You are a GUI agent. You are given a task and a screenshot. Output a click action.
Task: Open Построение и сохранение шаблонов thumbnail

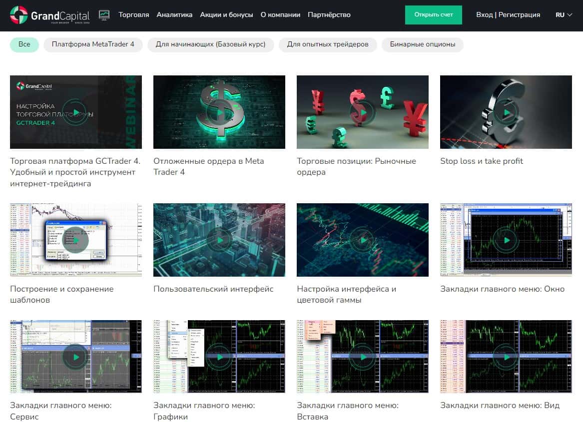coord(76,240)
